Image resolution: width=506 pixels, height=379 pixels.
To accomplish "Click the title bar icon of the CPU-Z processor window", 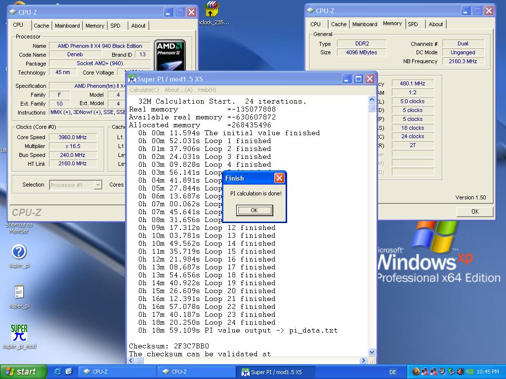I will pos(13,12).
